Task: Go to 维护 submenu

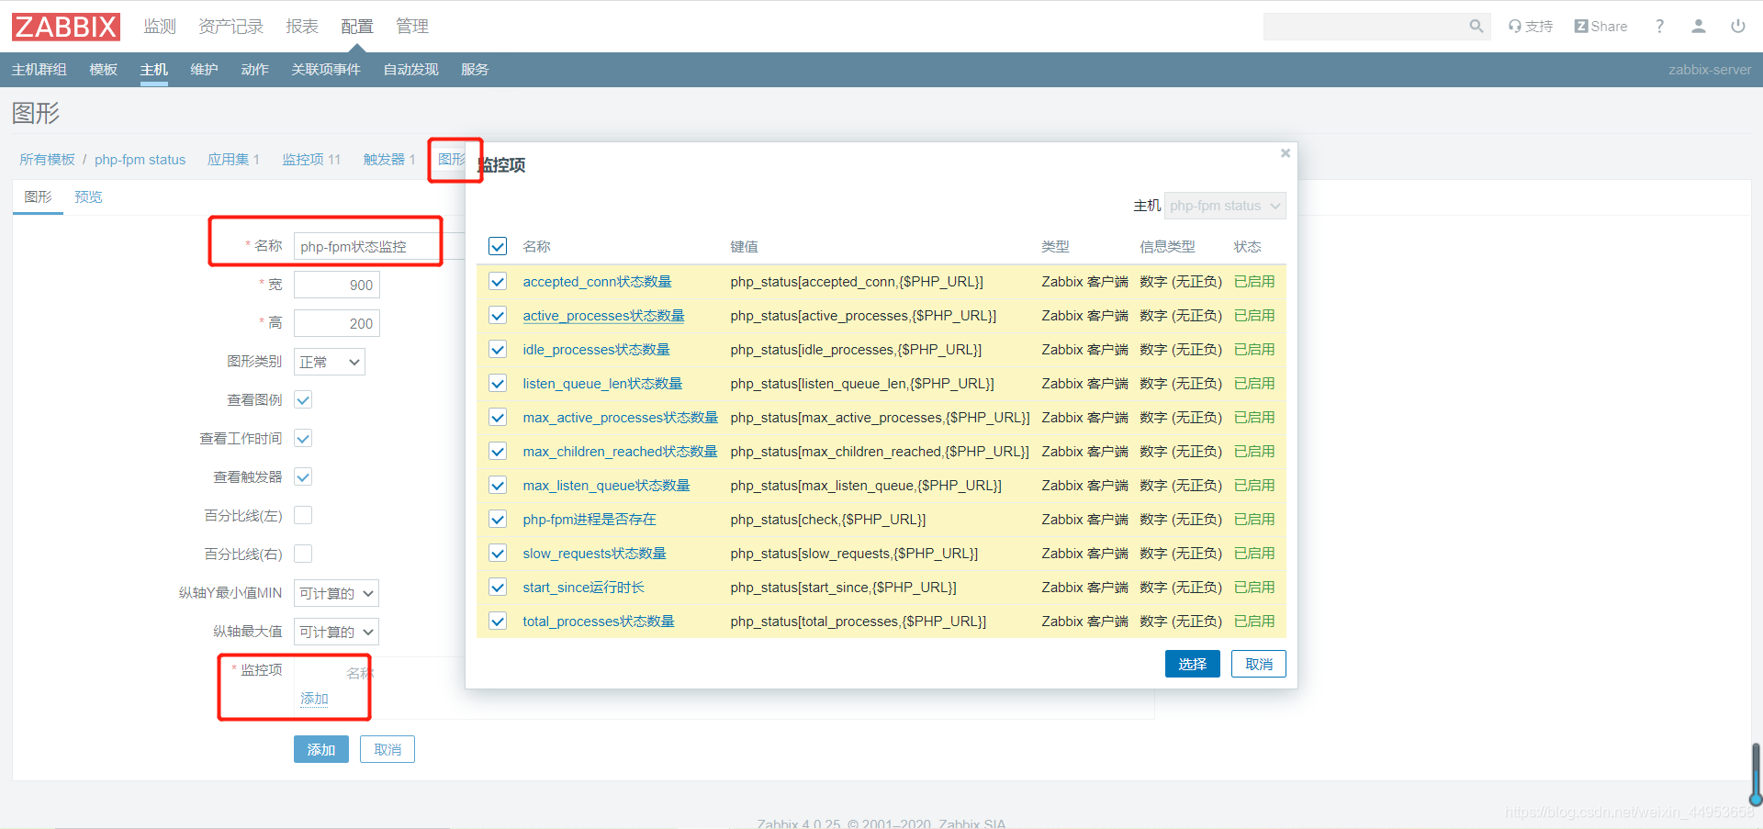Action: pos(205,70)
